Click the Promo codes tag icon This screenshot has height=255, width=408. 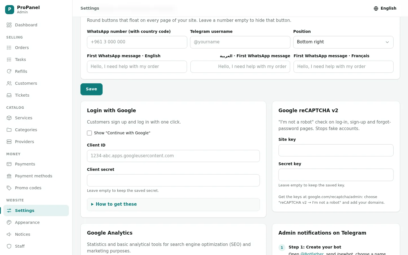point(9,188)
